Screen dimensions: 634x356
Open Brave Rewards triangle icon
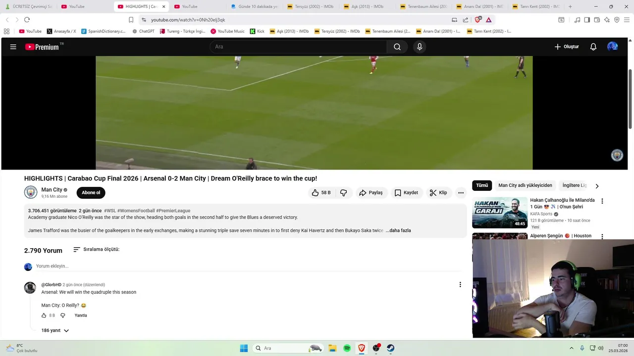click(x=489, y=20)
